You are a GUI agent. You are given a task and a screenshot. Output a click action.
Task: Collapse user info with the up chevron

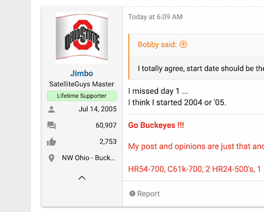(x=82, y=178)
